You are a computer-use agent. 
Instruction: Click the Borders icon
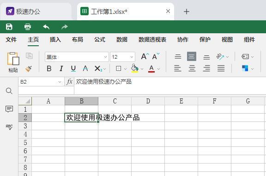pyautogui.click(x=118, y=68)
